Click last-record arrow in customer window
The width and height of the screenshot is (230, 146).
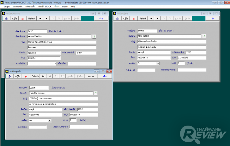(62, 76)
